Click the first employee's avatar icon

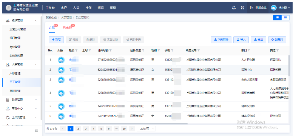click(61, 60)
